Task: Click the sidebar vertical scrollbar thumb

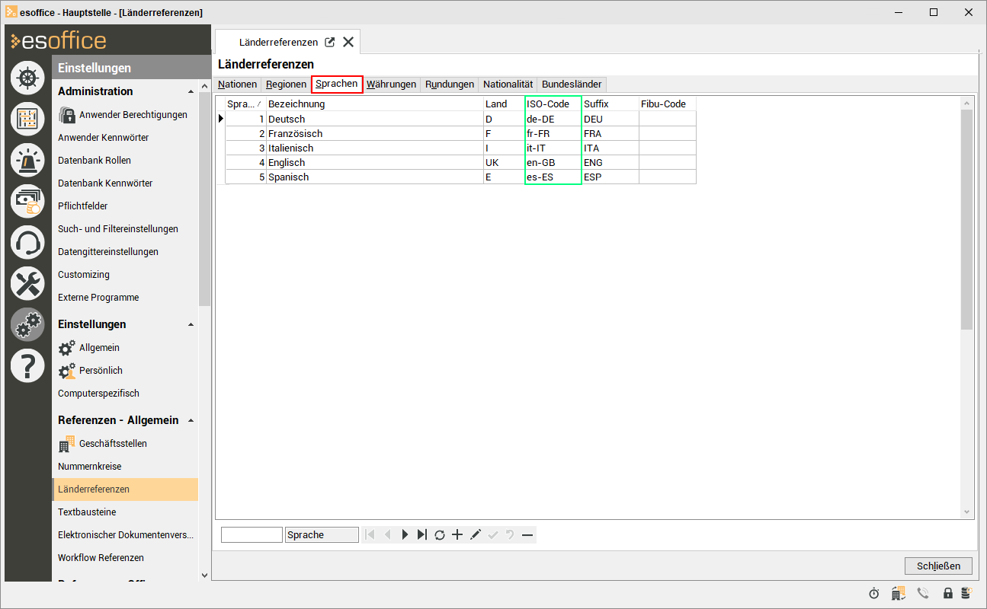Action: pyautogui.click(x=204, y=199)
